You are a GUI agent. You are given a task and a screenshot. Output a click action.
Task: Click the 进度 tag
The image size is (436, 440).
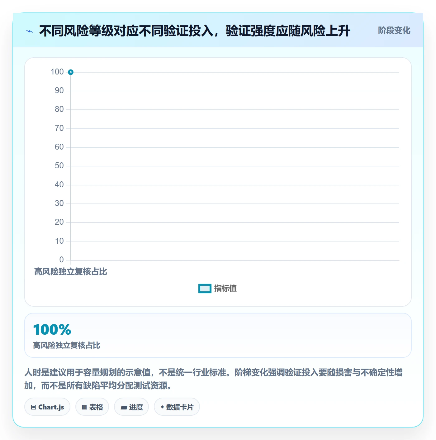[131, 407]
